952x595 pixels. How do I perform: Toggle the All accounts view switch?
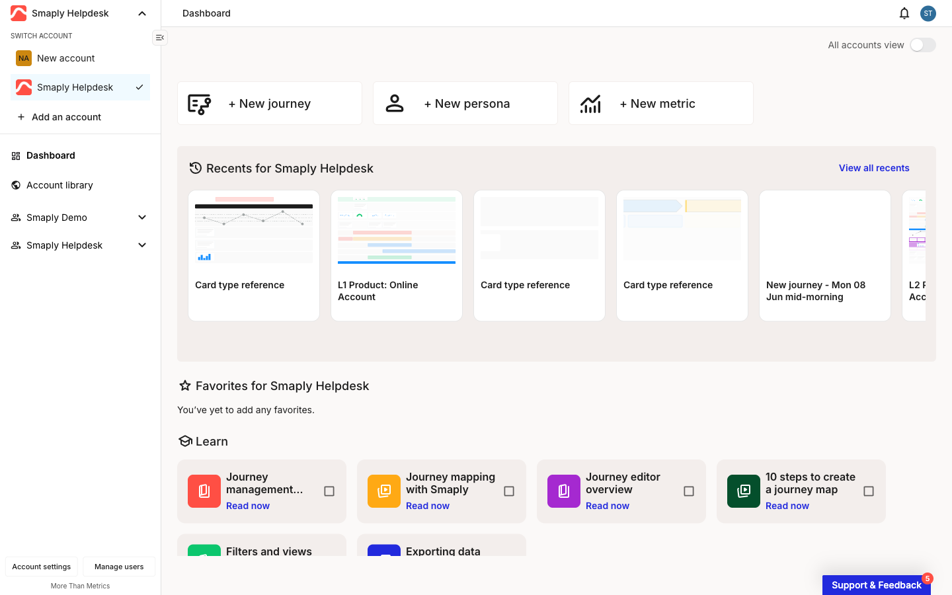923,45
